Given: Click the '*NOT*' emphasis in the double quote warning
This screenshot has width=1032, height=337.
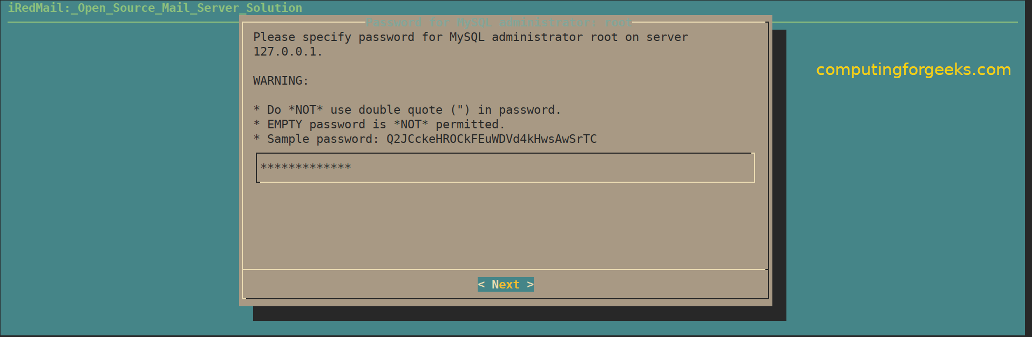Looking at the screenshot, I should [305, 110].
